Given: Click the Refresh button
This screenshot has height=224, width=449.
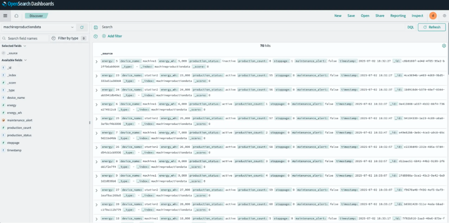Looking at the screenshot, I should click(x=432, y=27).
